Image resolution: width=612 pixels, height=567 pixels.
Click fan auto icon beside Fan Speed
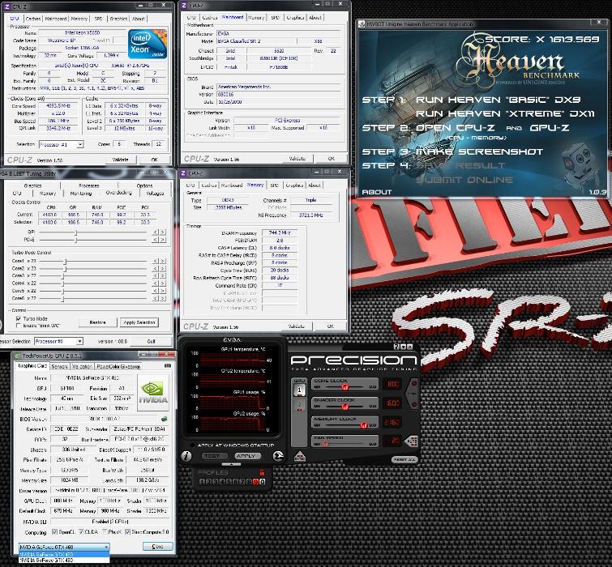click(x=411, y=441)
